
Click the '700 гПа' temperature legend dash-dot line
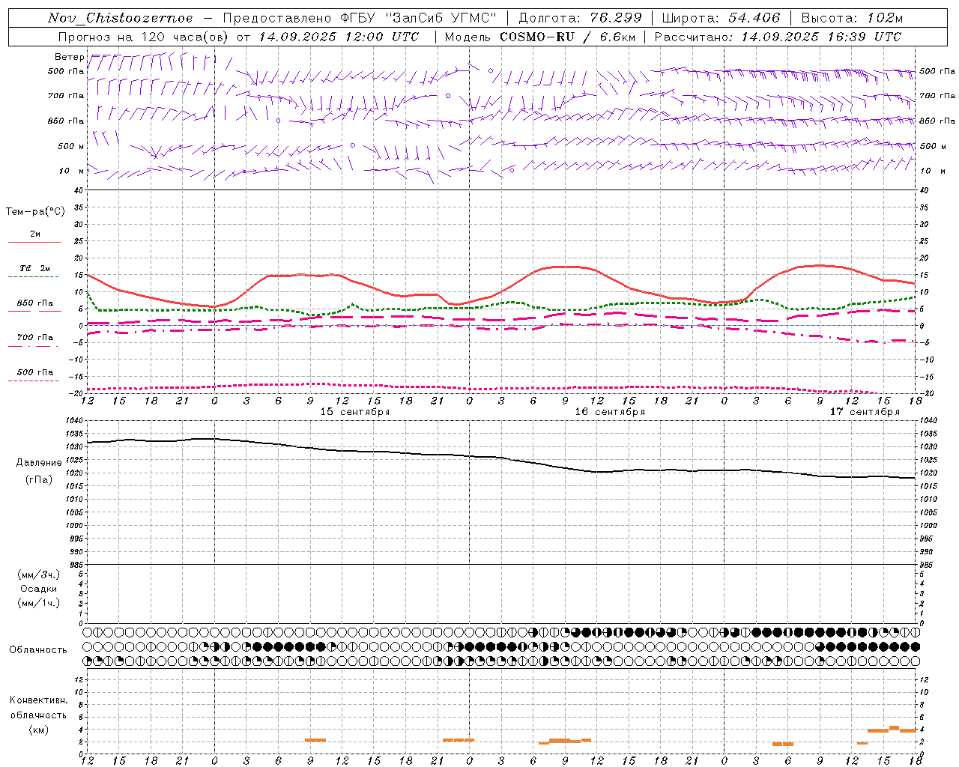(34, 347)
